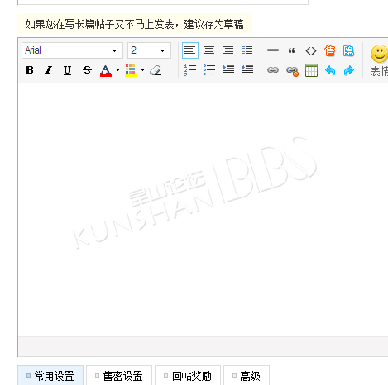Toggle bold text formatting
388x385 pixels.
click(30, 70)
